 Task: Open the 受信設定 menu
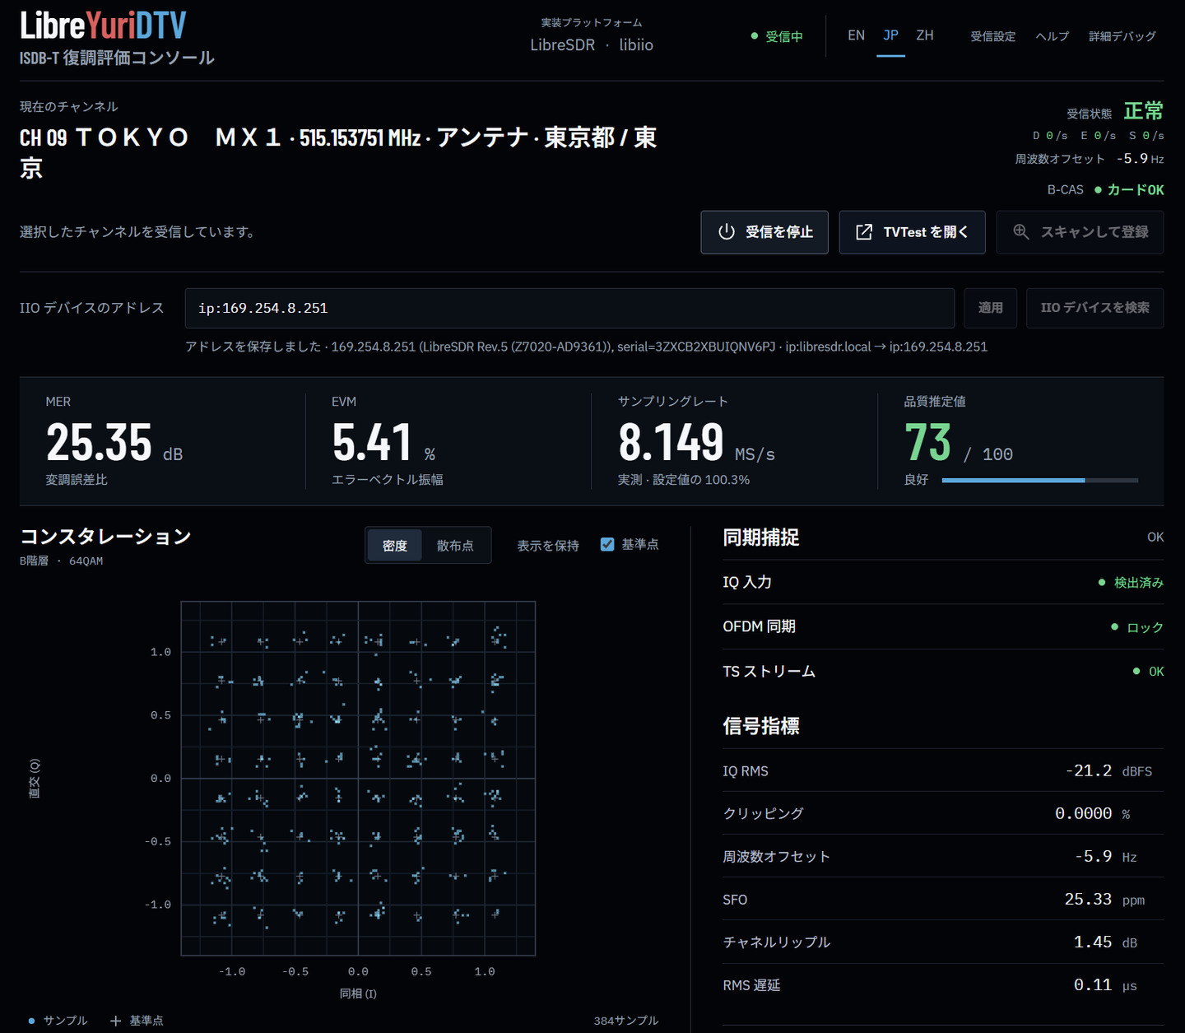pyautogui.click(x=992, y=36)
